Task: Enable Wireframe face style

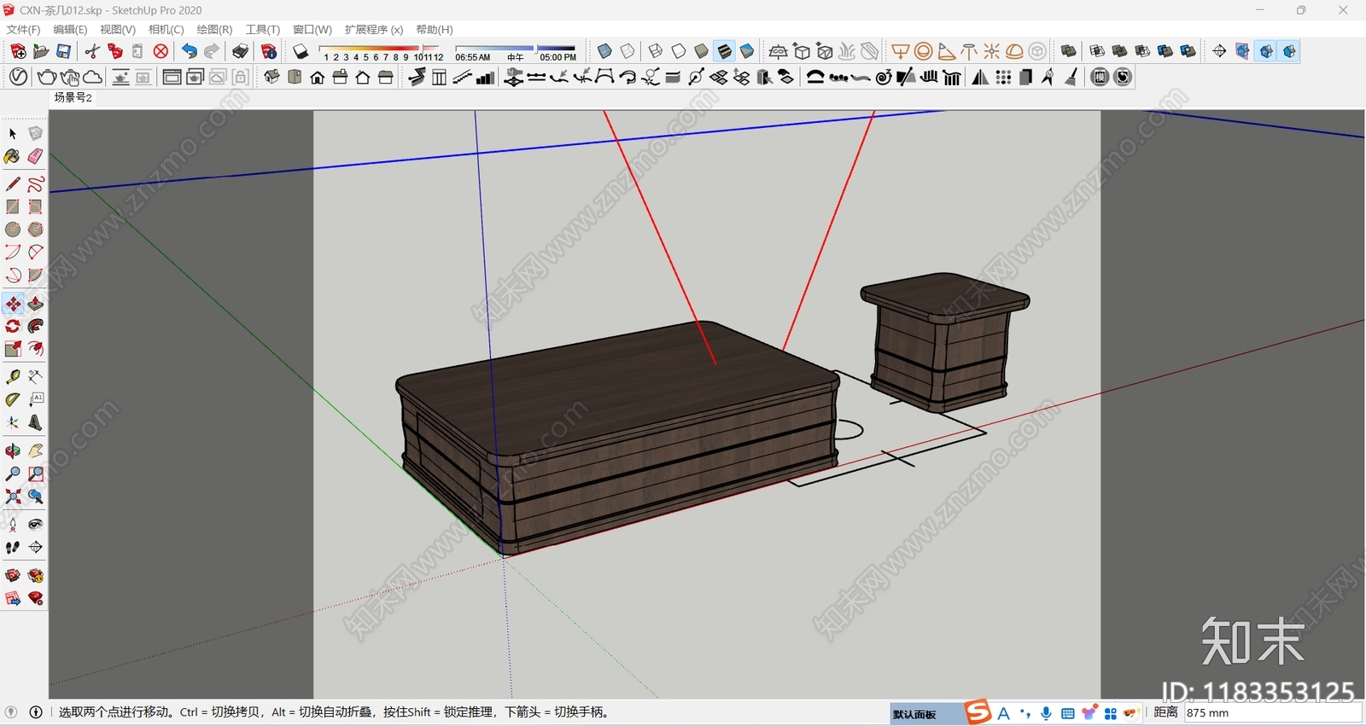Action: tap(656, 51)
